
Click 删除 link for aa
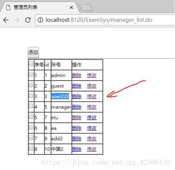[77, 128]
